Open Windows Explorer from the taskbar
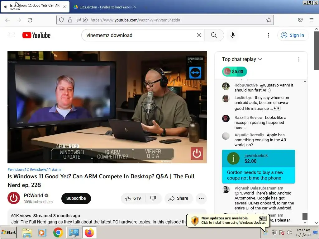This screenshot has width=319, height=239. (x=27, y=232)
